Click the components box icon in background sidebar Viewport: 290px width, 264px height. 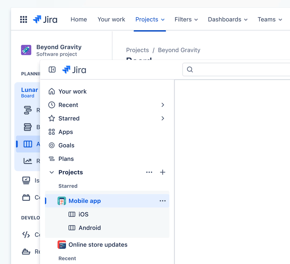[26, 198]
